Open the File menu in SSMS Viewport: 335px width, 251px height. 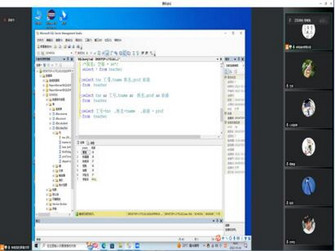coord(40,40)
